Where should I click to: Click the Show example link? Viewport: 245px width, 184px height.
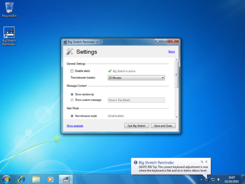pos(75,126)
